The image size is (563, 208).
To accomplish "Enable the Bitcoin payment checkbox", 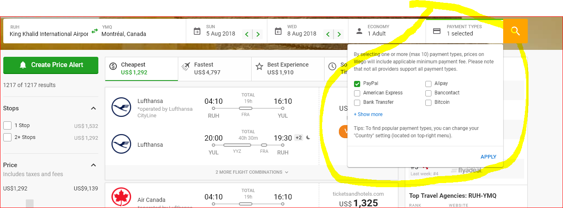I will pyautogui.click(x=429, y=103).
